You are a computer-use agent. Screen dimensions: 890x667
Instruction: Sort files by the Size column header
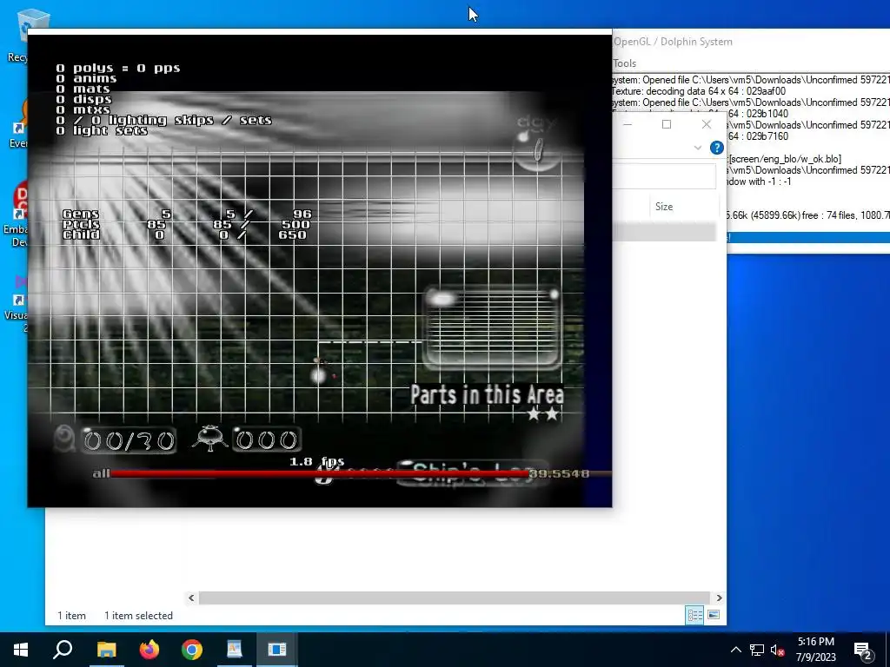click(684, 207)
